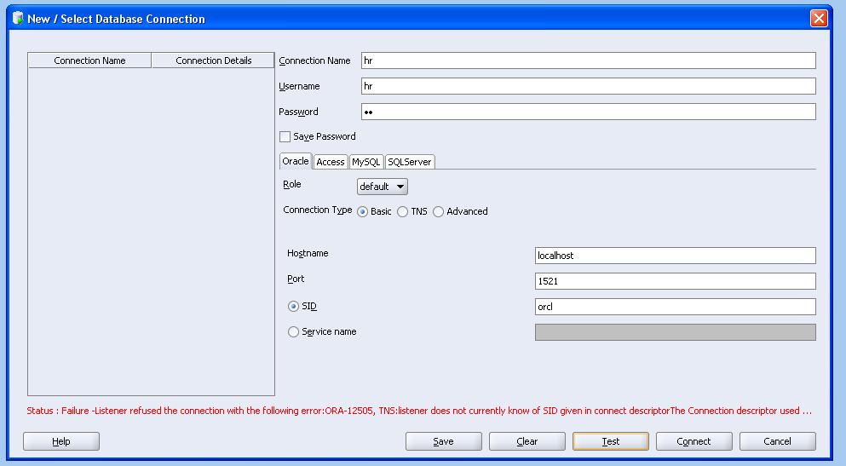Select the Basic connection type

pyautogui.click(x=363, y=211)
